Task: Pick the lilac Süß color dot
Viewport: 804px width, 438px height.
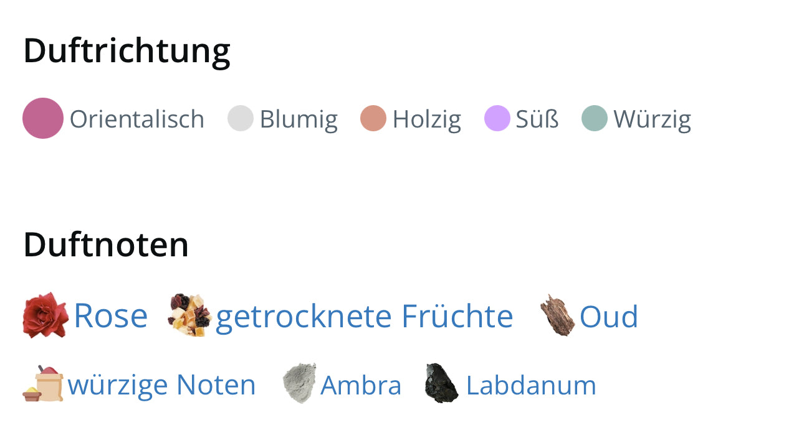Action: point(497,118)
